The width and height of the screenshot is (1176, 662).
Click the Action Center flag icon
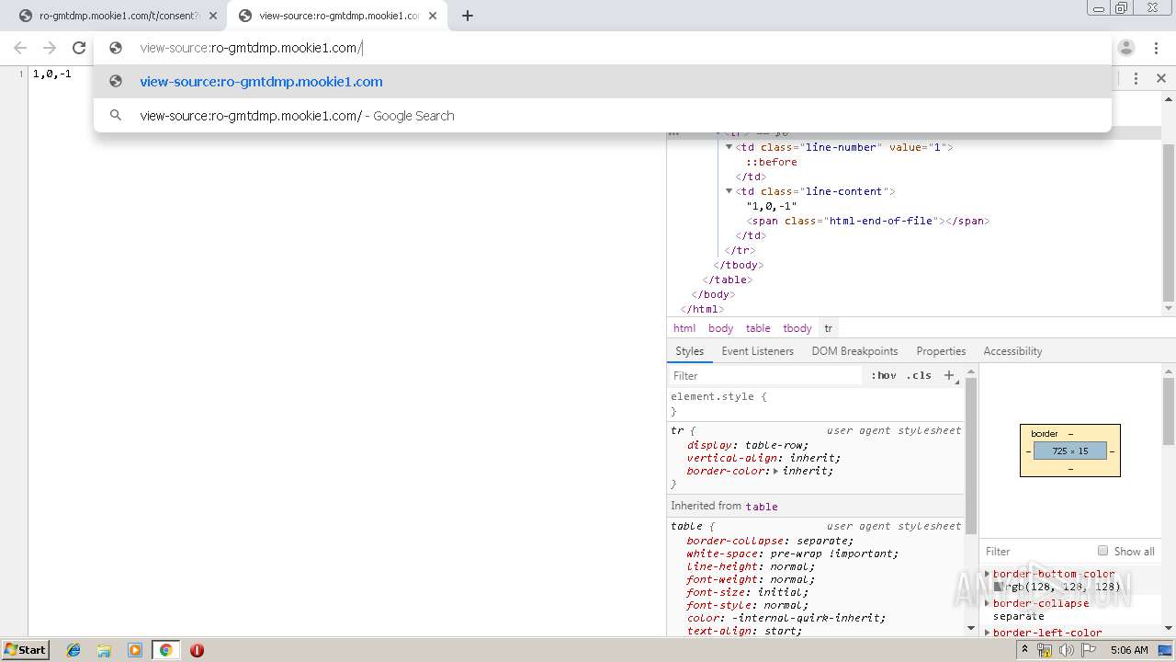click(1087, 650)
